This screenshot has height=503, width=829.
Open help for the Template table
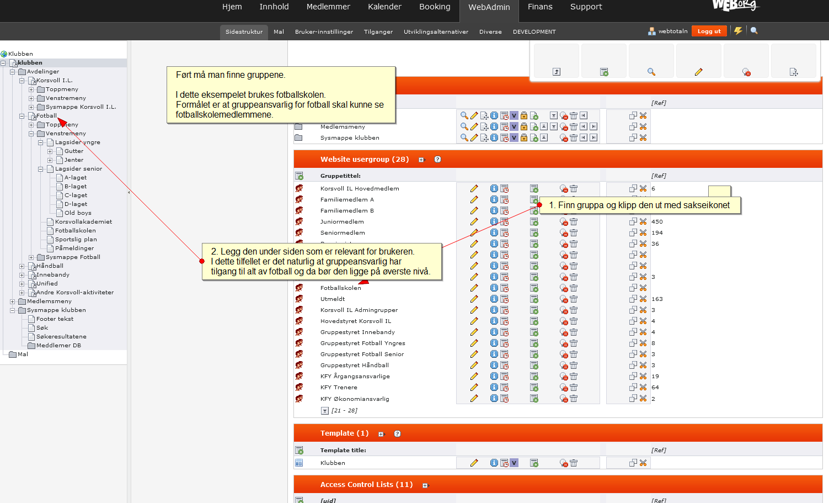tap(397, 433)
